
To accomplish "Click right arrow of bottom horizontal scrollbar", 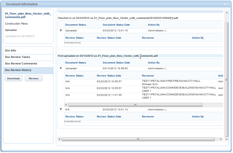I will [221, 139].
